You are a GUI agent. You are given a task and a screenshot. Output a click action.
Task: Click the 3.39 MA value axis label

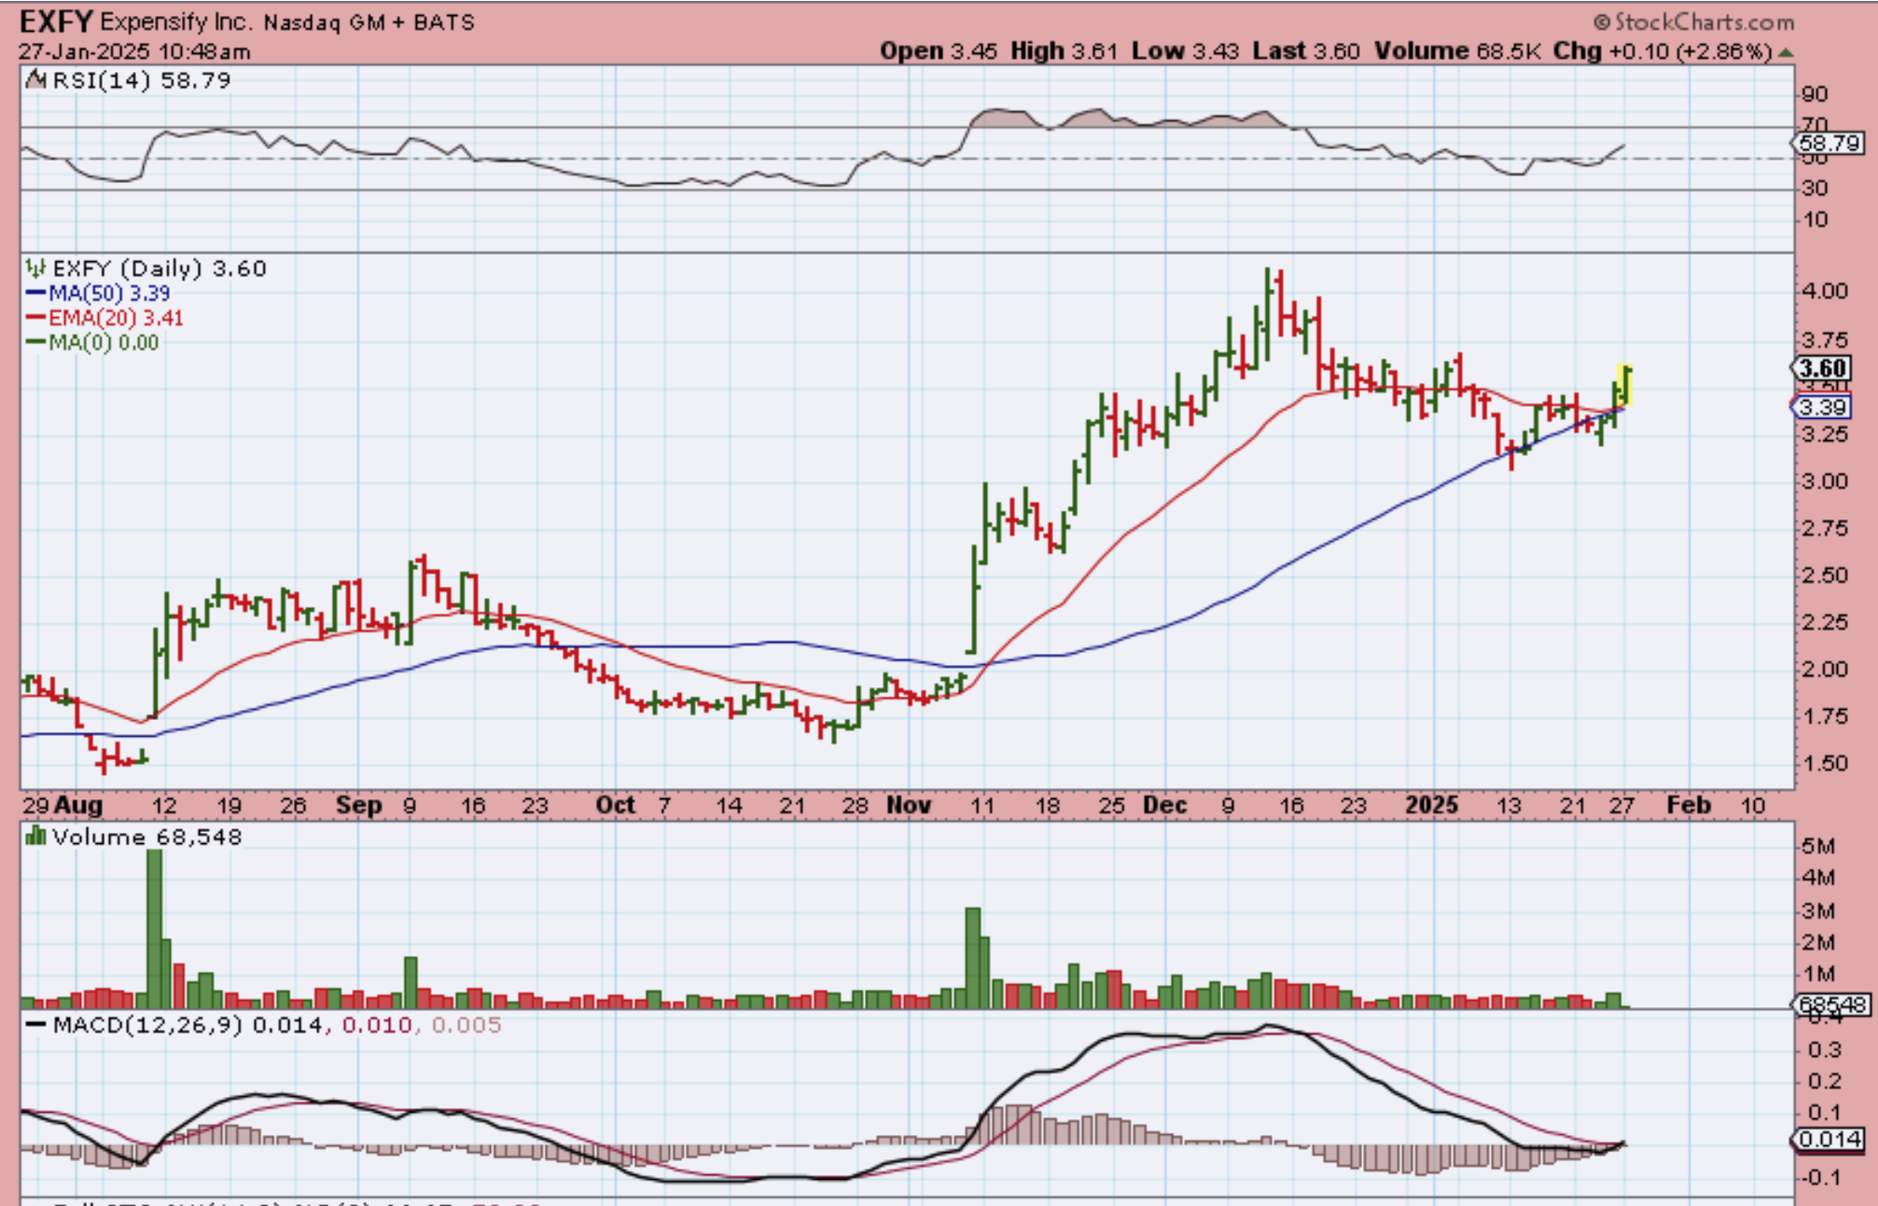(1822, 408)
